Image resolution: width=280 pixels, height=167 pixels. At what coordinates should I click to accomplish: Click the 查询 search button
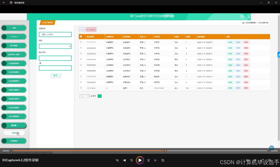click(55, 75)
